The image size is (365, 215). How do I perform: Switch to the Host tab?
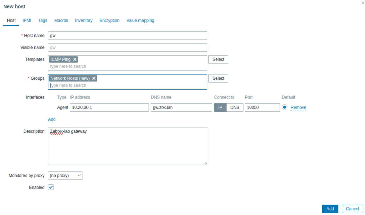[x=11, y=20]
